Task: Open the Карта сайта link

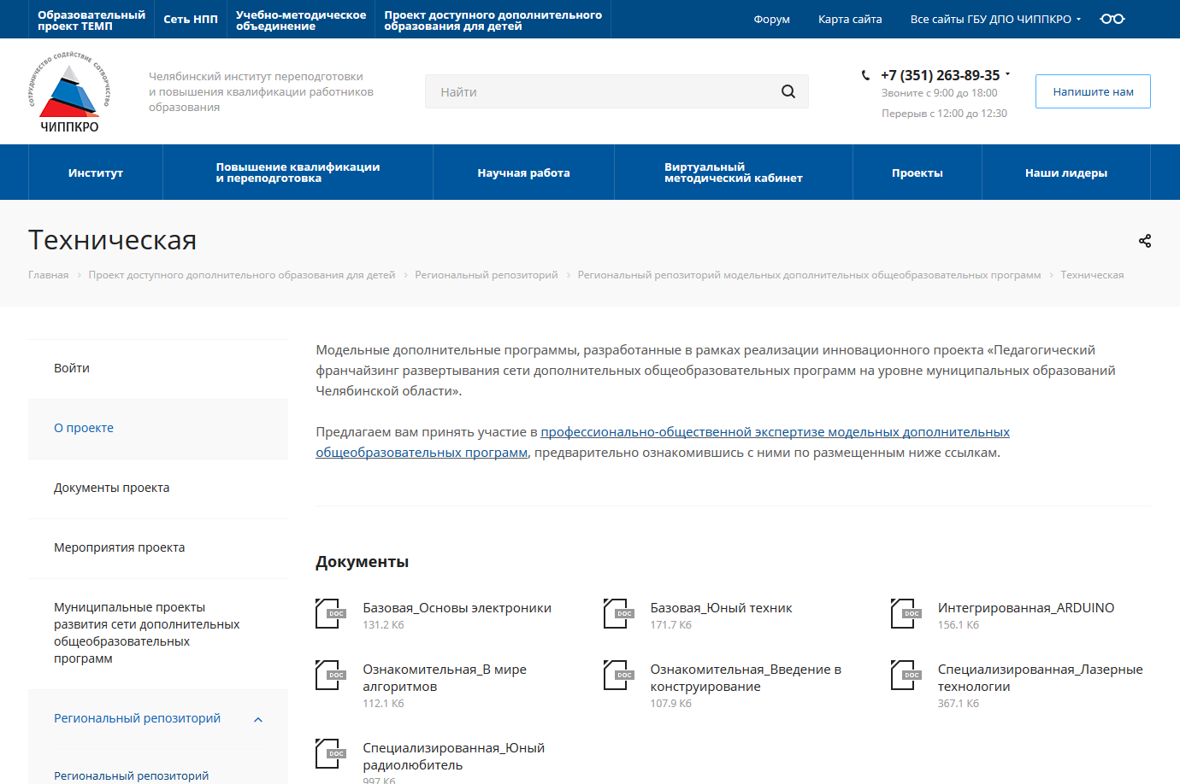Action: [x=850, y=19]
